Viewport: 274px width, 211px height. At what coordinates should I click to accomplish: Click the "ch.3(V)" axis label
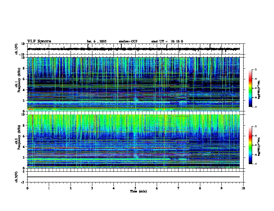17,177
